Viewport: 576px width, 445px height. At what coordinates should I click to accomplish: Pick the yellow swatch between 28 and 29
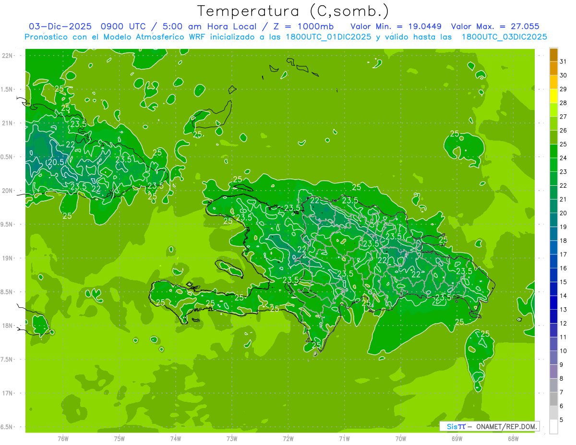coord(553,96)
